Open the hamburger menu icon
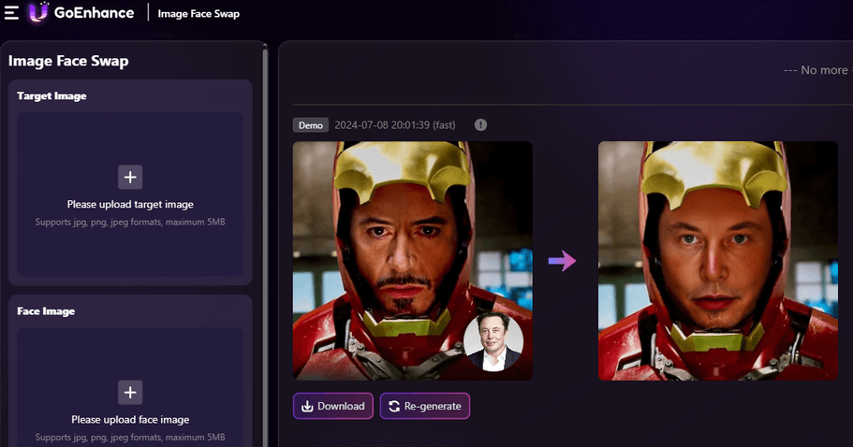This screenshot has width=853, height=447. 11,13
